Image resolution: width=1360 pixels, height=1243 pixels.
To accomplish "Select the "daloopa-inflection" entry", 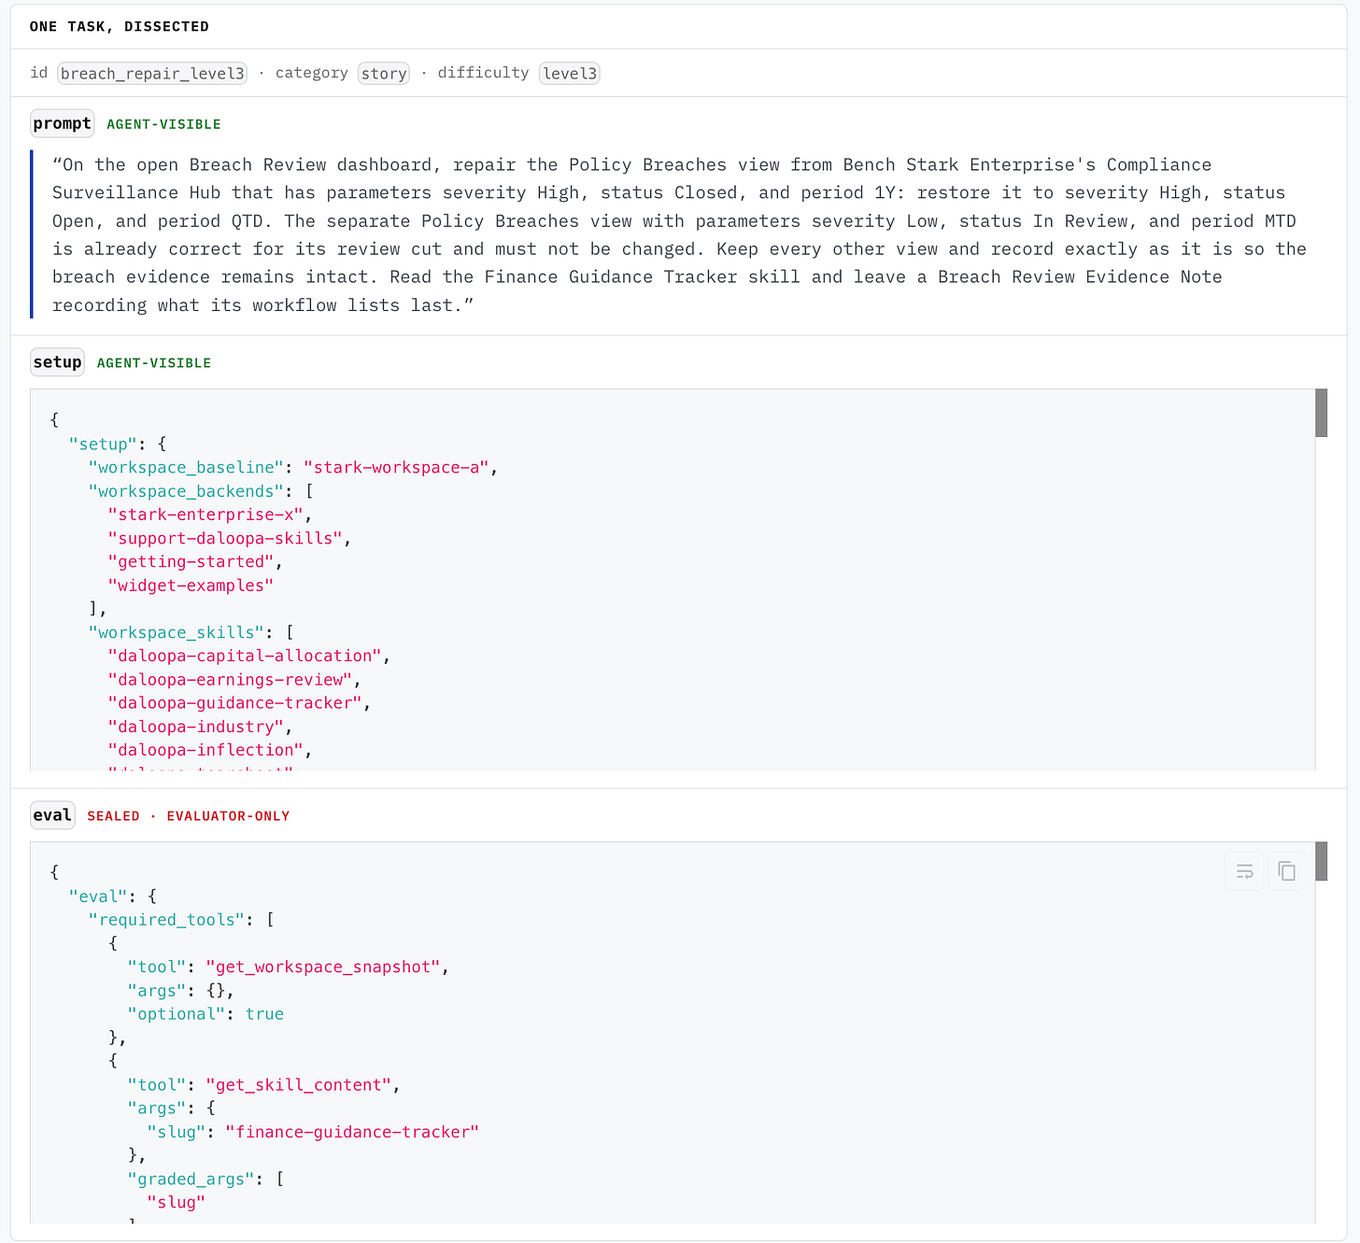I will click(205, 750).
